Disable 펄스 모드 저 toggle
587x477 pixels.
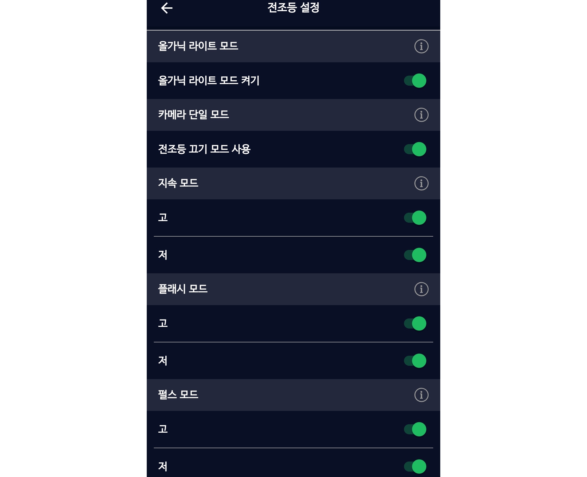[415, 466]
